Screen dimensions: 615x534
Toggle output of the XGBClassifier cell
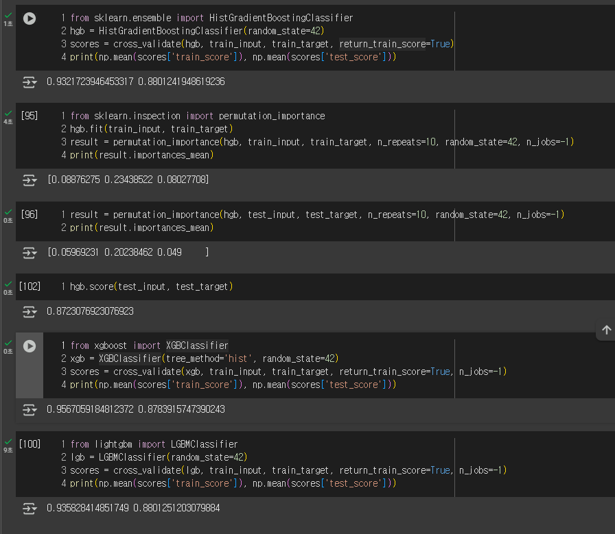click(x=30, y=409)
